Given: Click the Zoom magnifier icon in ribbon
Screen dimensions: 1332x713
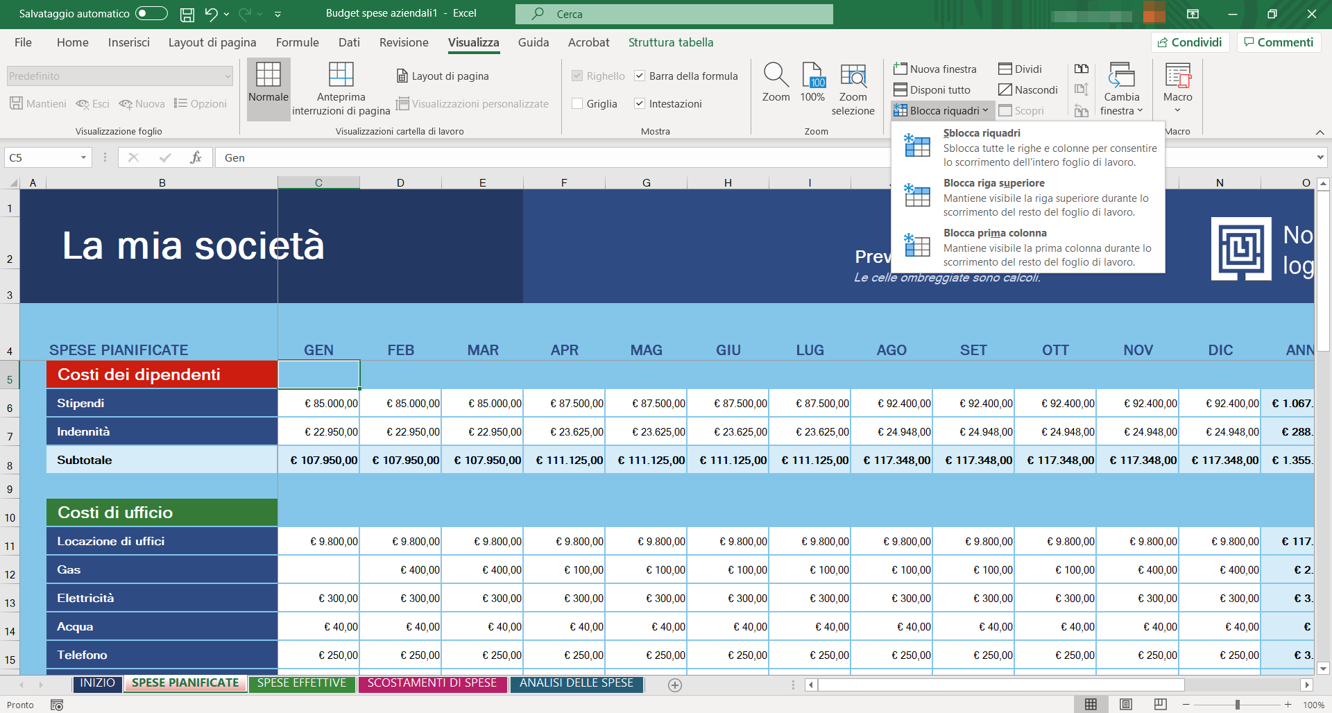Looking at the screenshot, I should coord(776,75).
